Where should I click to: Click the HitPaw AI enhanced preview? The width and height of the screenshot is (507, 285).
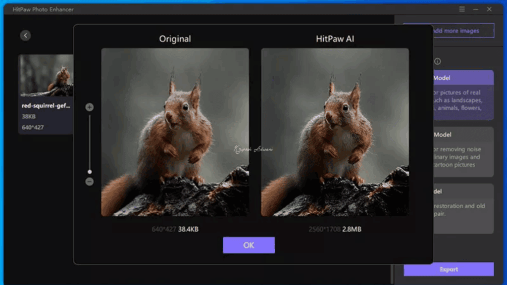(x=334, y=133)
